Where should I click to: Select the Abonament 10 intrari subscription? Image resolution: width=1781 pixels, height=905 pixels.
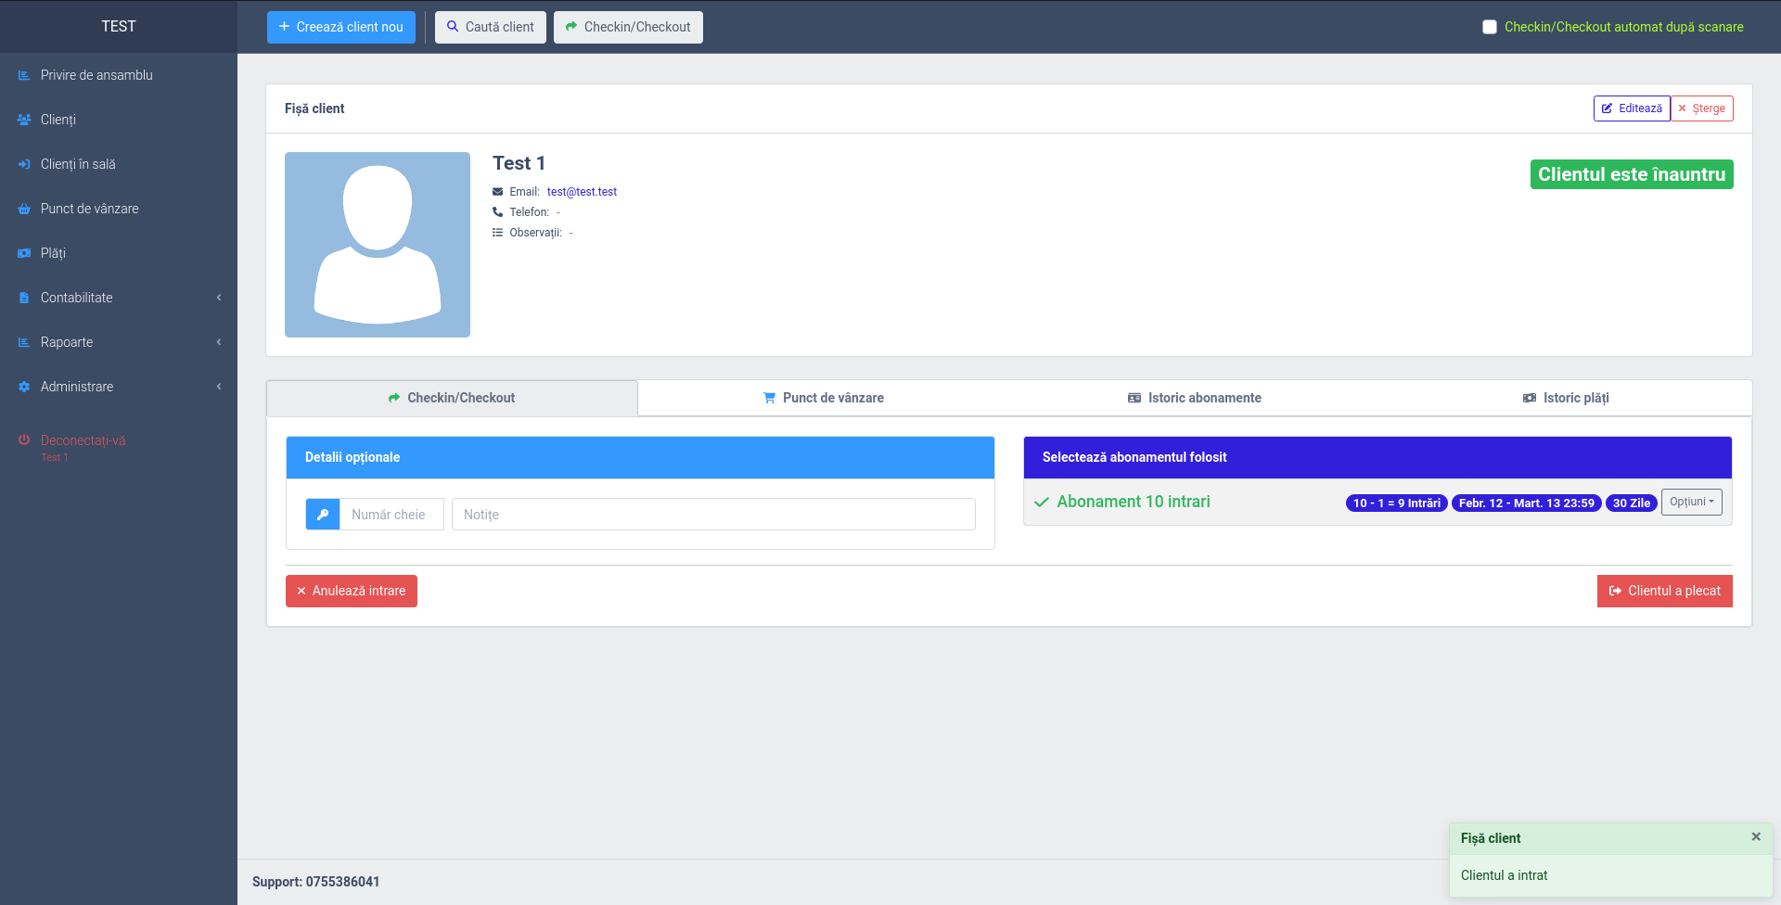pyautogui.click(x=1133, y=502)
